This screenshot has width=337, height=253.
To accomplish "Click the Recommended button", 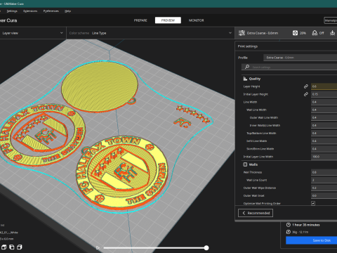I will click(256, 213).
